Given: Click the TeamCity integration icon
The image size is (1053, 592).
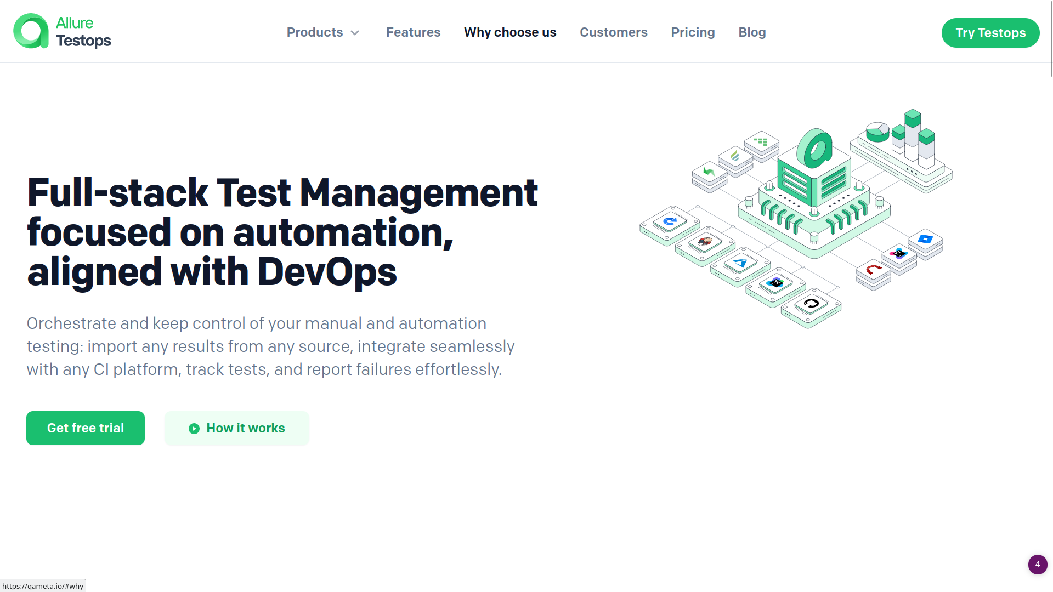Looking at the screenshot, I should point(775,282).
